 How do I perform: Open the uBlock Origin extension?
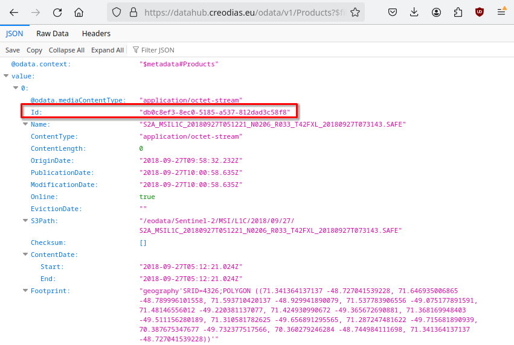(x=479, y=13)
